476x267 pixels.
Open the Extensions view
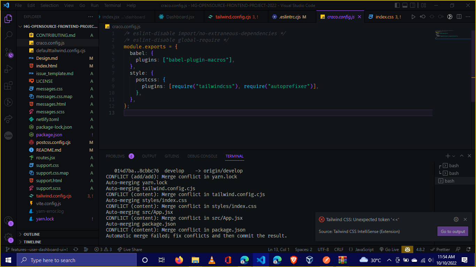tap(8, 86)
